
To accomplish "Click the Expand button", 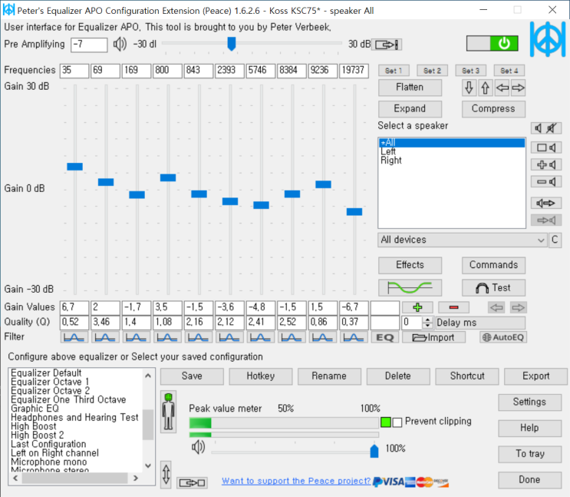I will click(410, 109).
